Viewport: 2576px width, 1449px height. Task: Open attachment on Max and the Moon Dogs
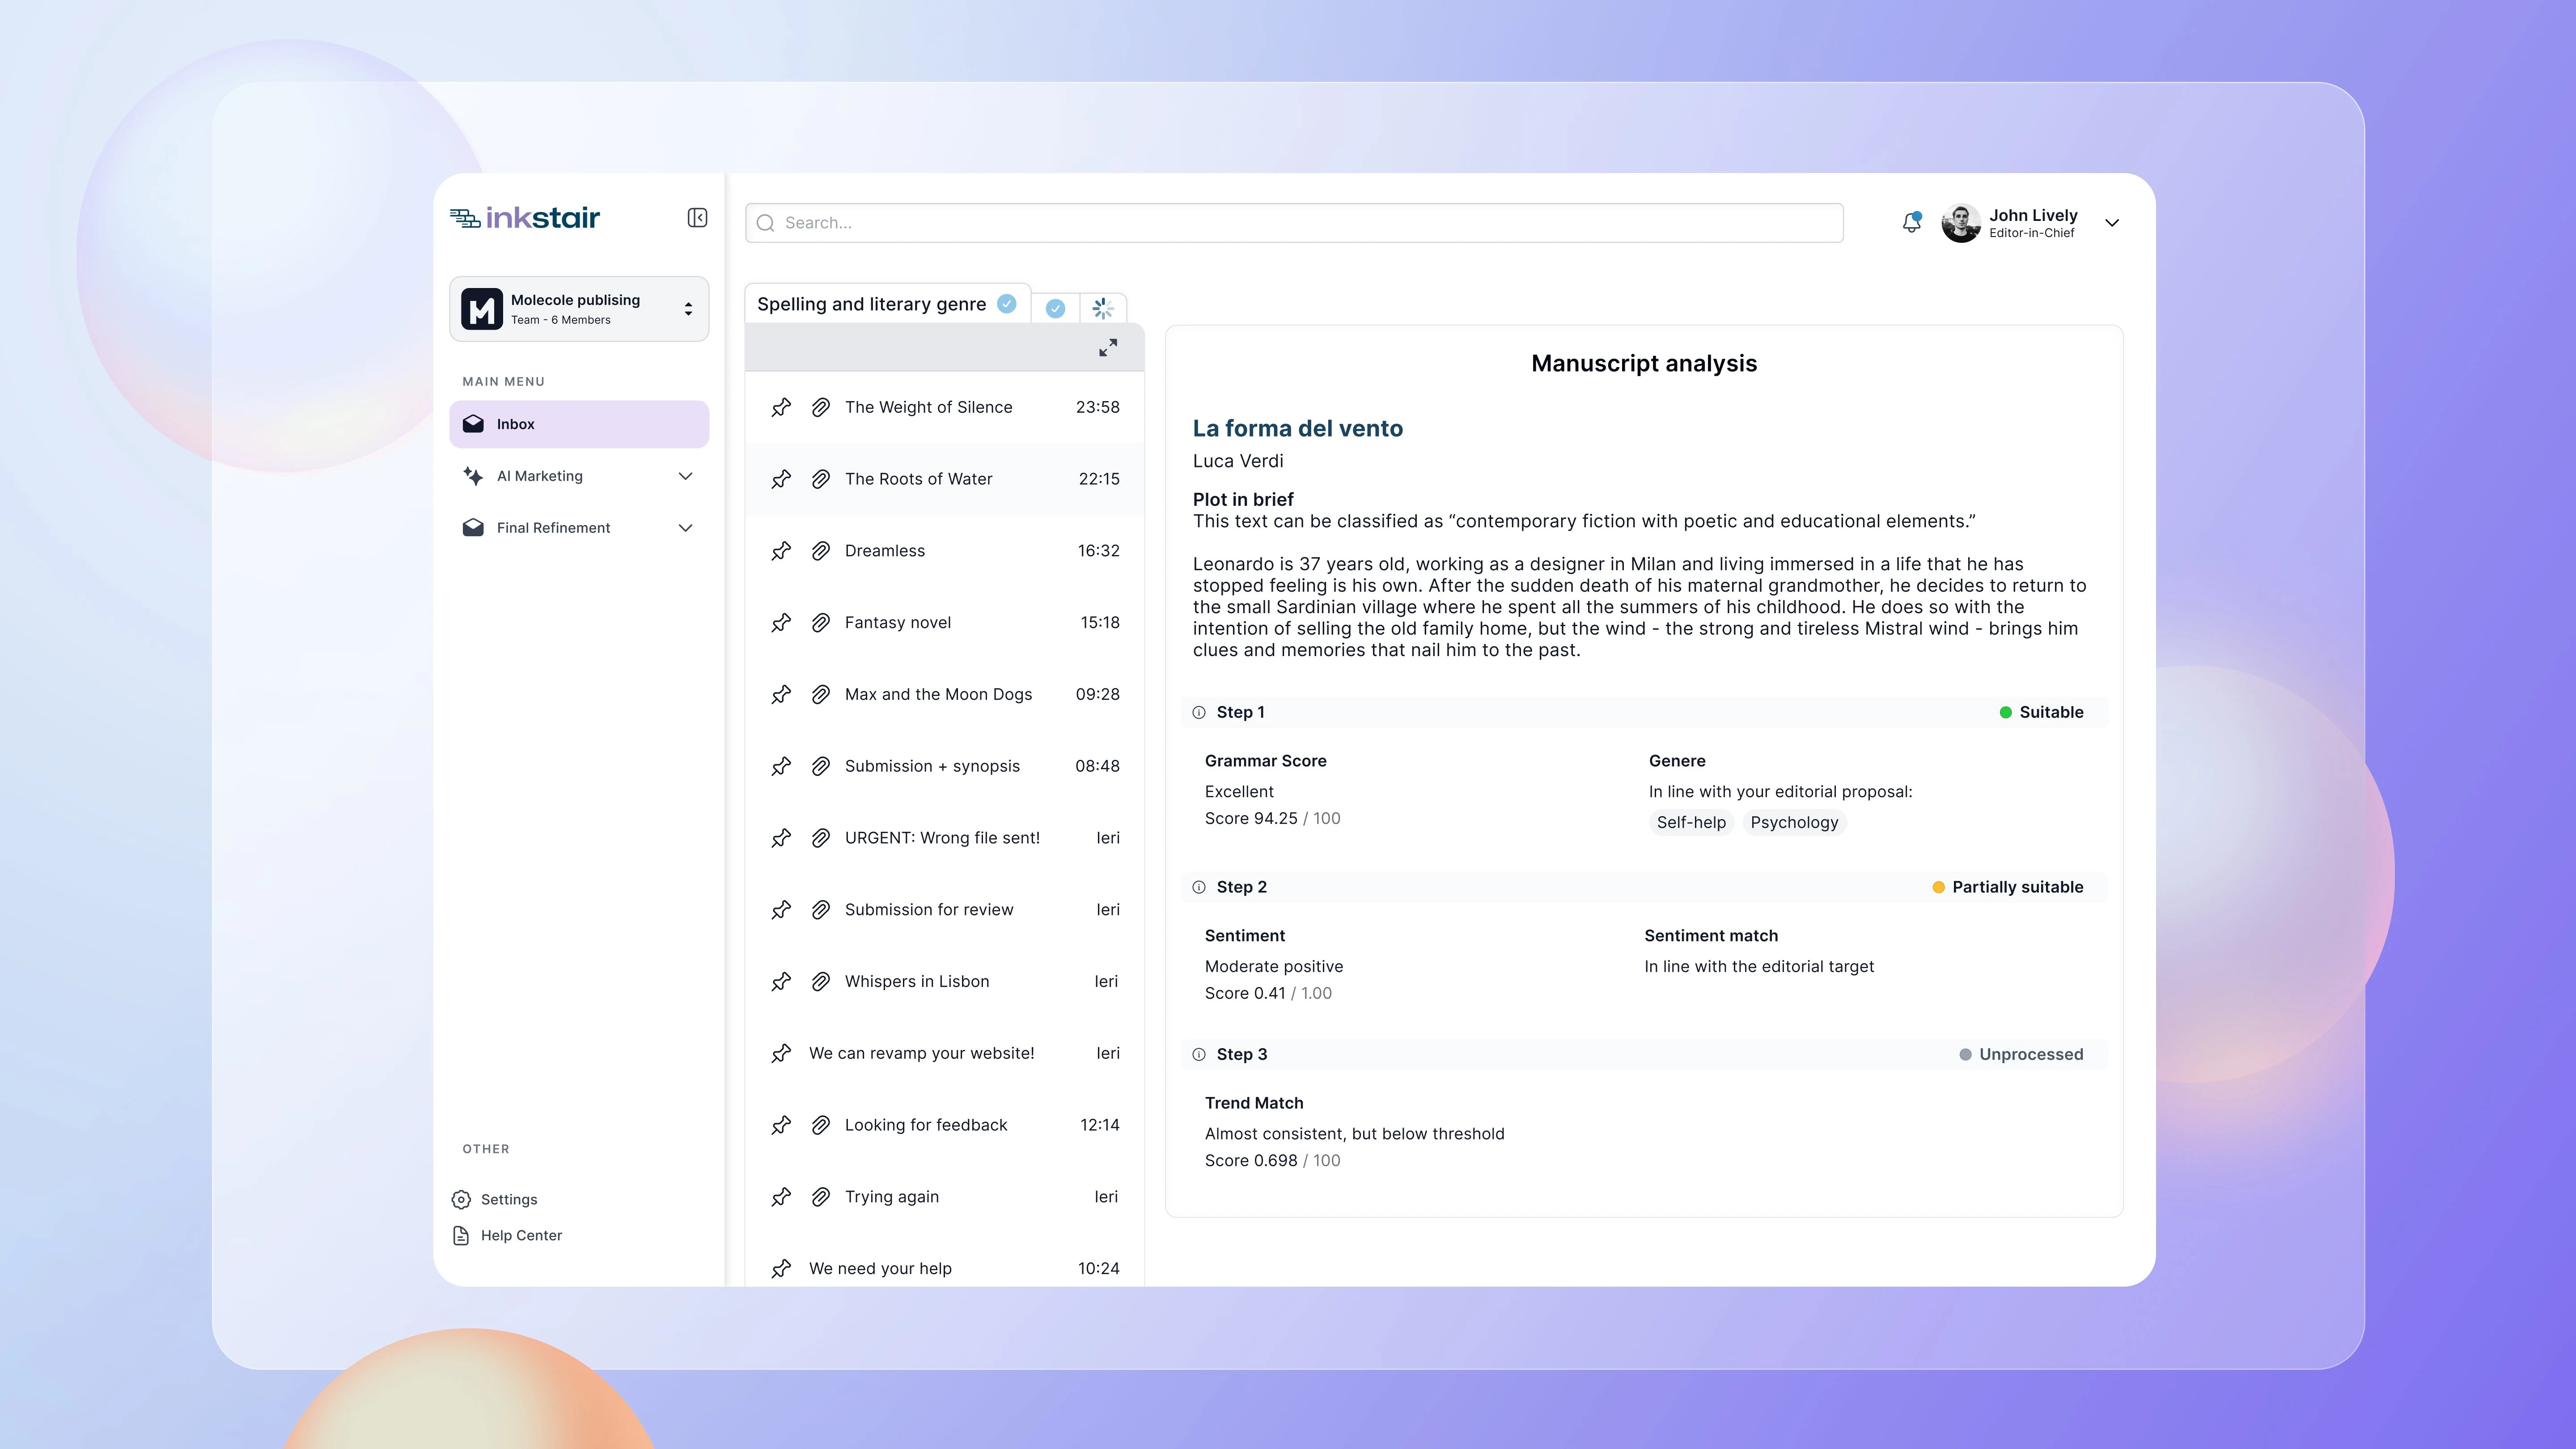[820, 695]
